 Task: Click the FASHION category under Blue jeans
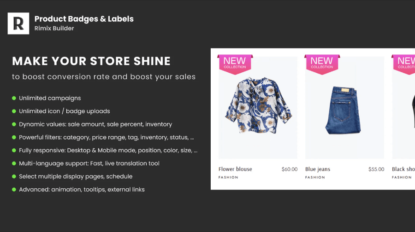(x=315, y=177)
